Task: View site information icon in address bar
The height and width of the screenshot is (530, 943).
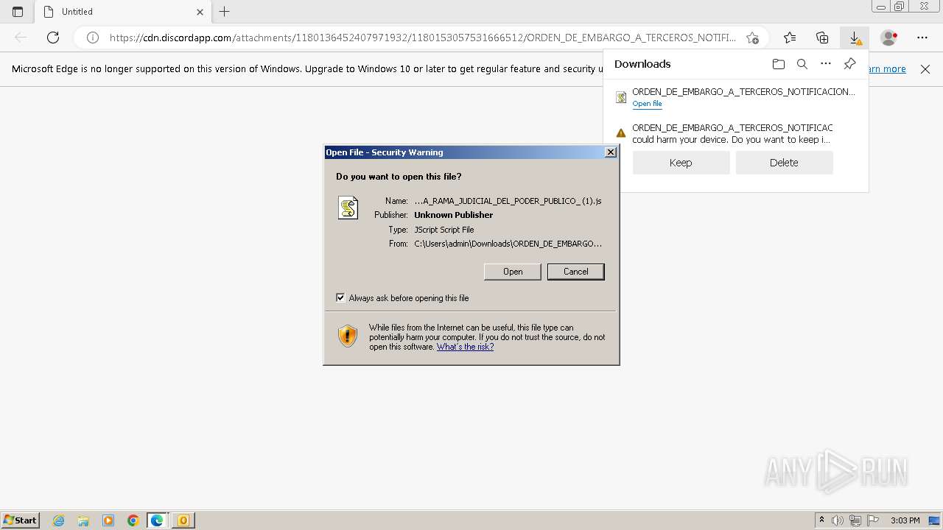Action: click(93, 38)
